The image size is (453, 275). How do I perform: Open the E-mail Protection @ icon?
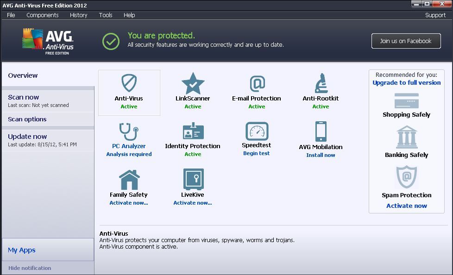coord(257,83)
